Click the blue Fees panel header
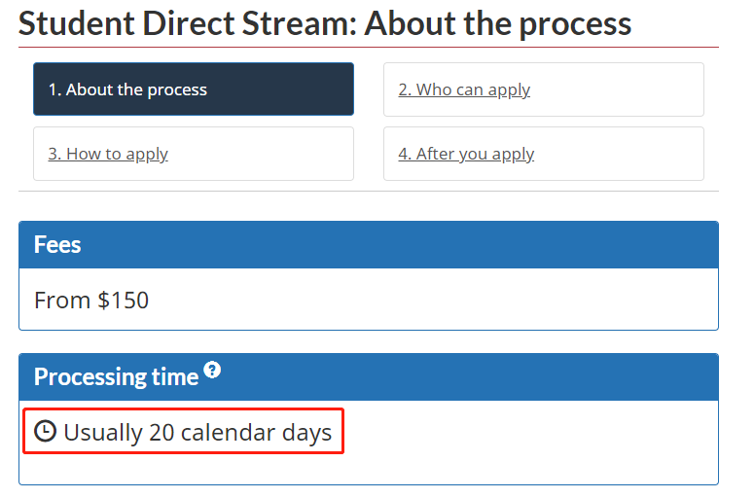 coord(368,245)
